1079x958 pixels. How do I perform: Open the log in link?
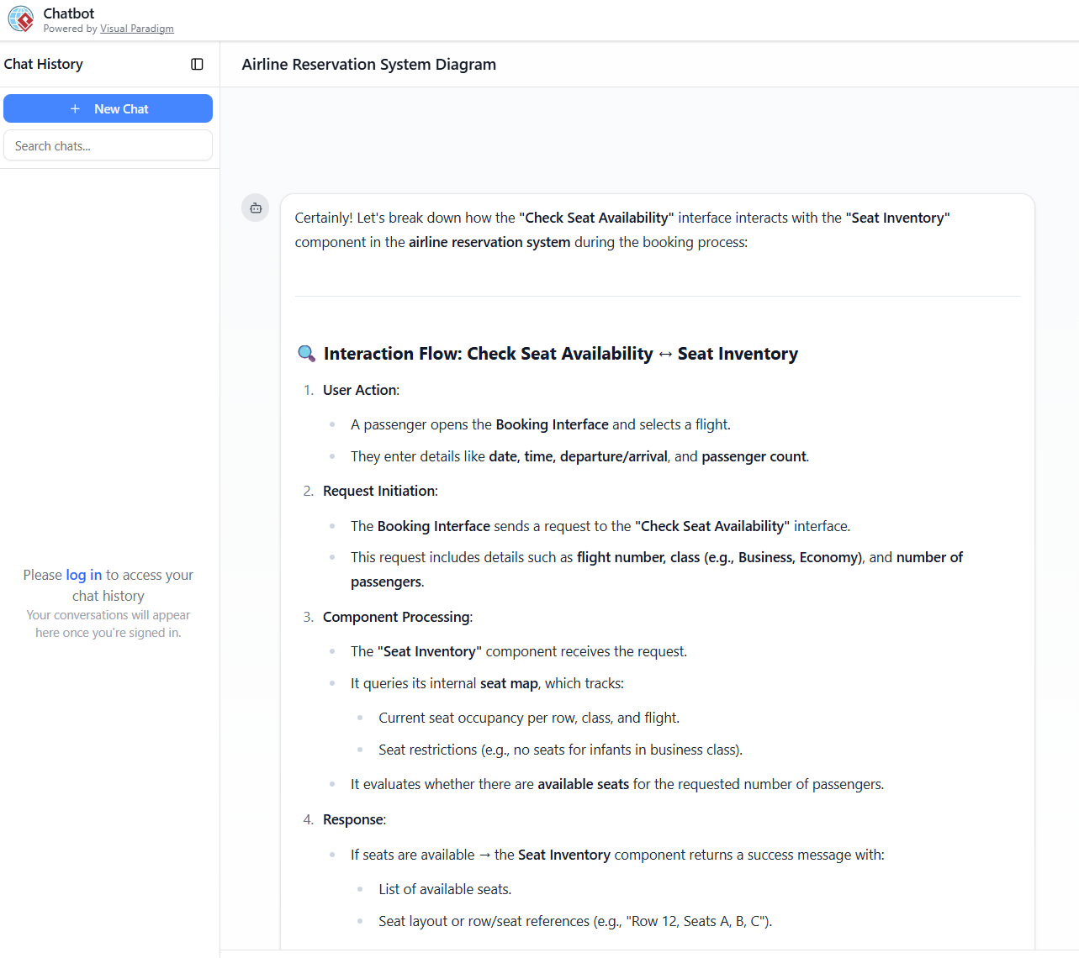(x=83, y=575)
